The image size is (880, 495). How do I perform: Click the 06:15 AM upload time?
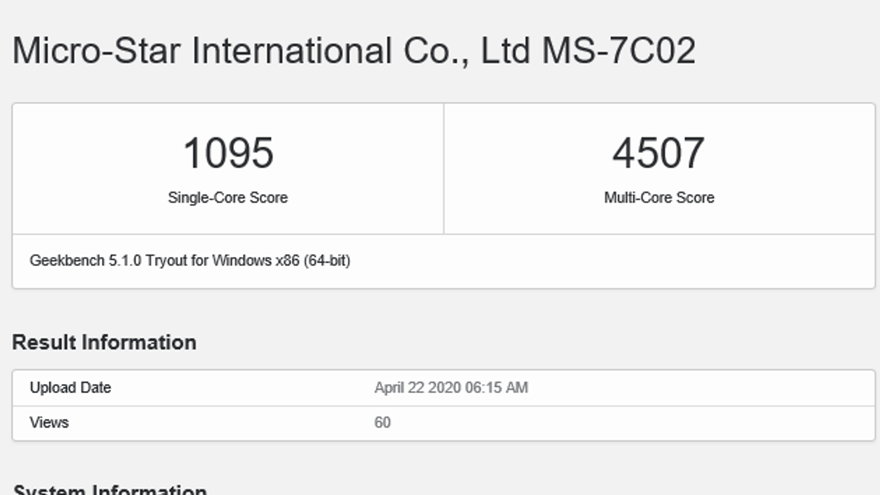[x=497, y=388]
